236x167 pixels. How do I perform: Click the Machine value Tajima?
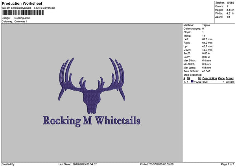pyautogui.click(x=206, y=25)
